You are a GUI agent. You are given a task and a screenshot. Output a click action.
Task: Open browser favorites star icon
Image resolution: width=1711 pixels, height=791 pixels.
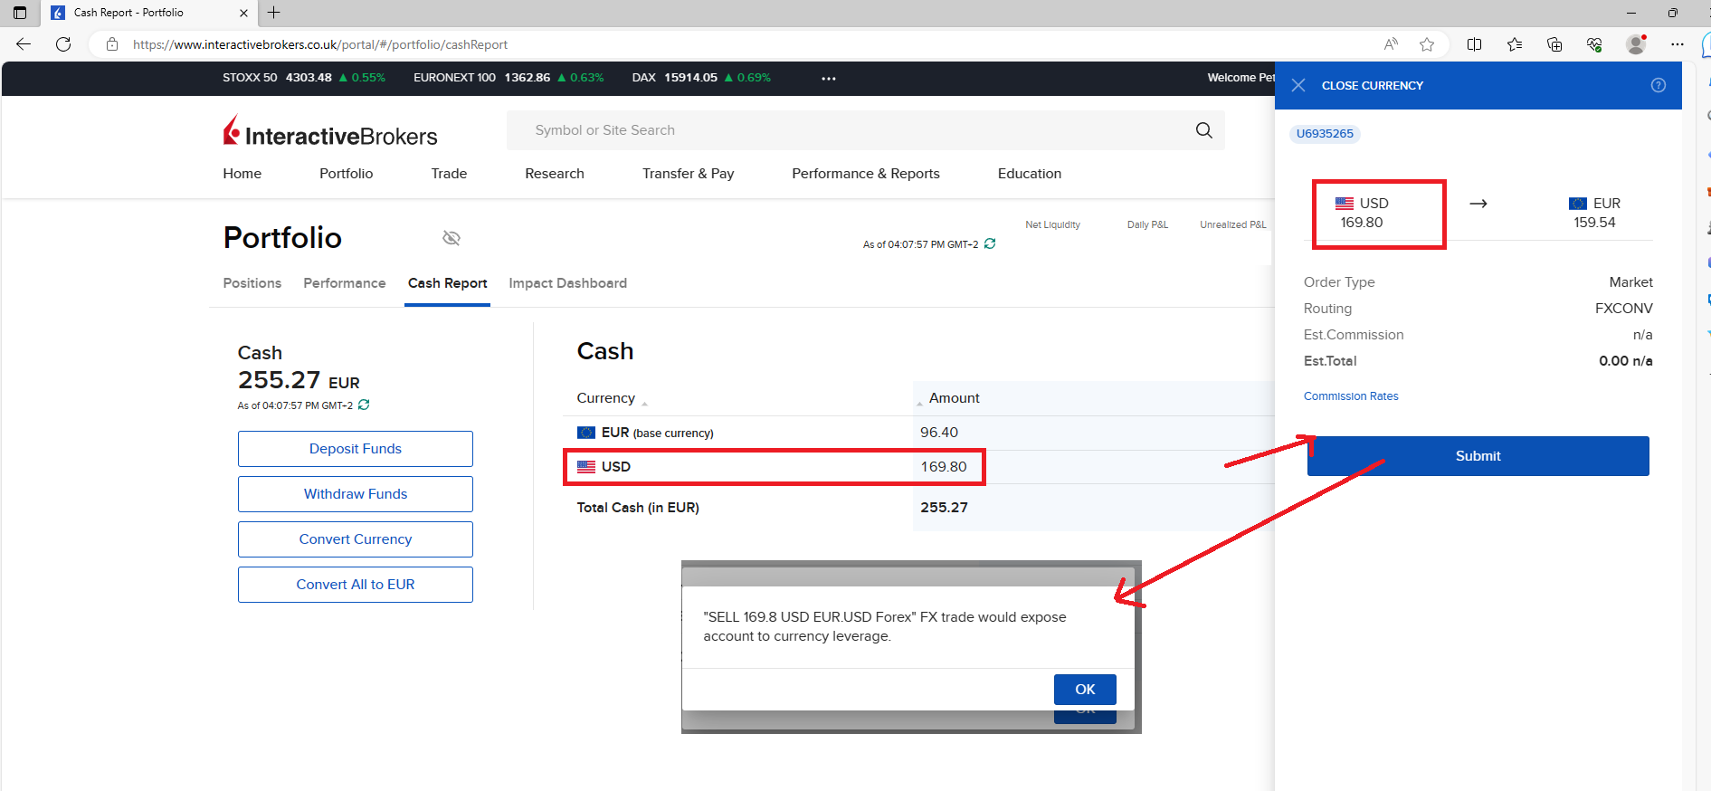tap(1427, 44)
